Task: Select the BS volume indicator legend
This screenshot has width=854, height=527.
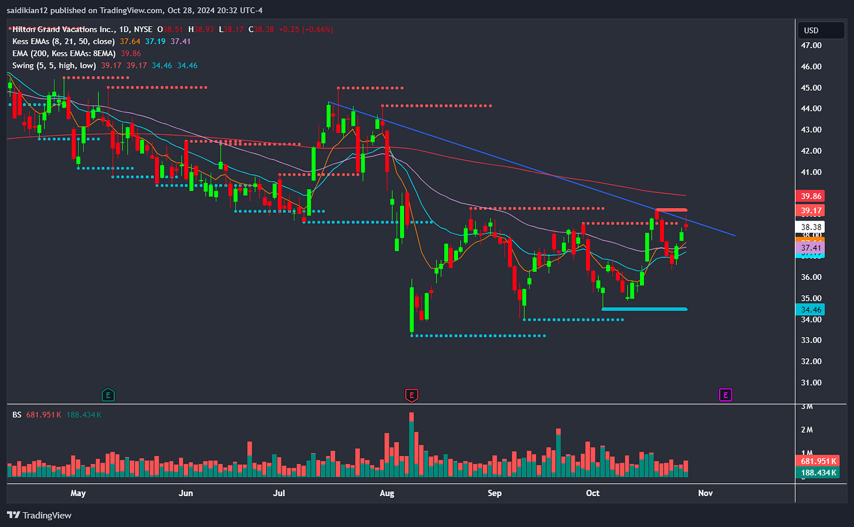Action: click(x=17, y=415)
